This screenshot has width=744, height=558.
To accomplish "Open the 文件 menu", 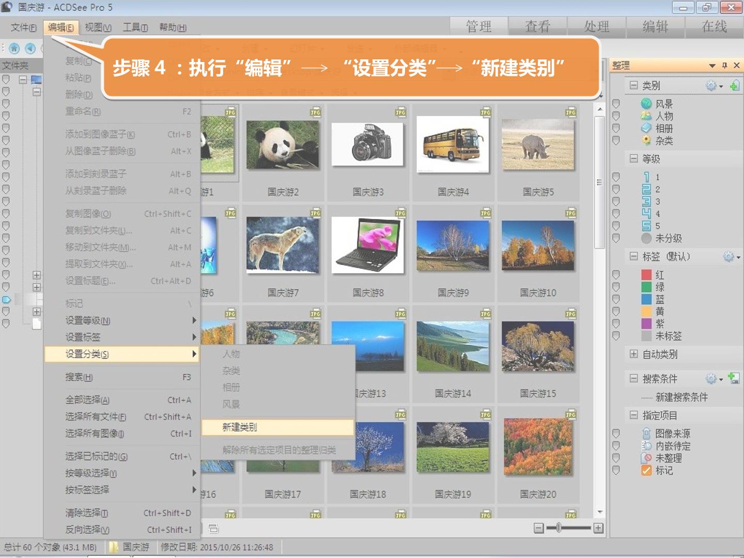I will point(23,27).
